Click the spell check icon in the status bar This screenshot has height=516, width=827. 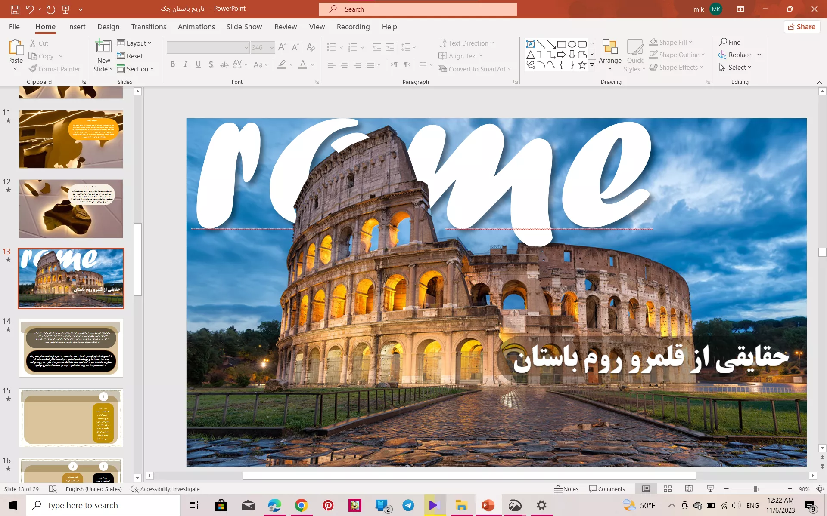point(53,489)
